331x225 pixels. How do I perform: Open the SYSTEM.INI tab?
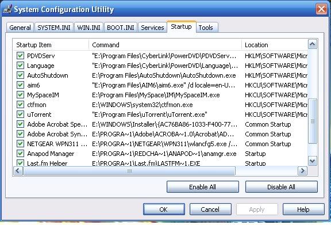click(54, 28)
